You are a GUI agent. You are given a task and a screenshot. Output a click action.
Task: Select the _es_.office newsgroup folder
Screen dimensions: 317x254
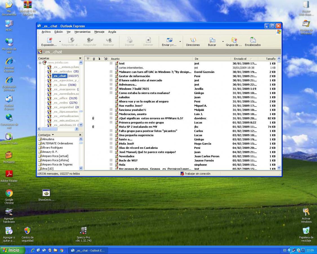pos(60,98)
